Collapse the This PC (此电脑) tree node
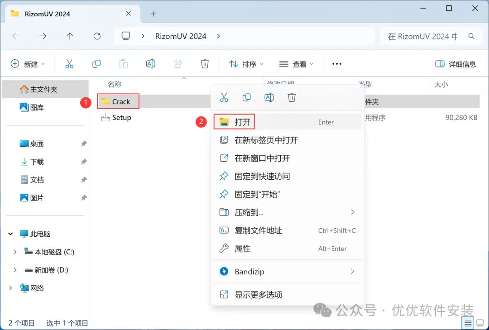The height and width of the screenshot is (330, 489). 10,234
